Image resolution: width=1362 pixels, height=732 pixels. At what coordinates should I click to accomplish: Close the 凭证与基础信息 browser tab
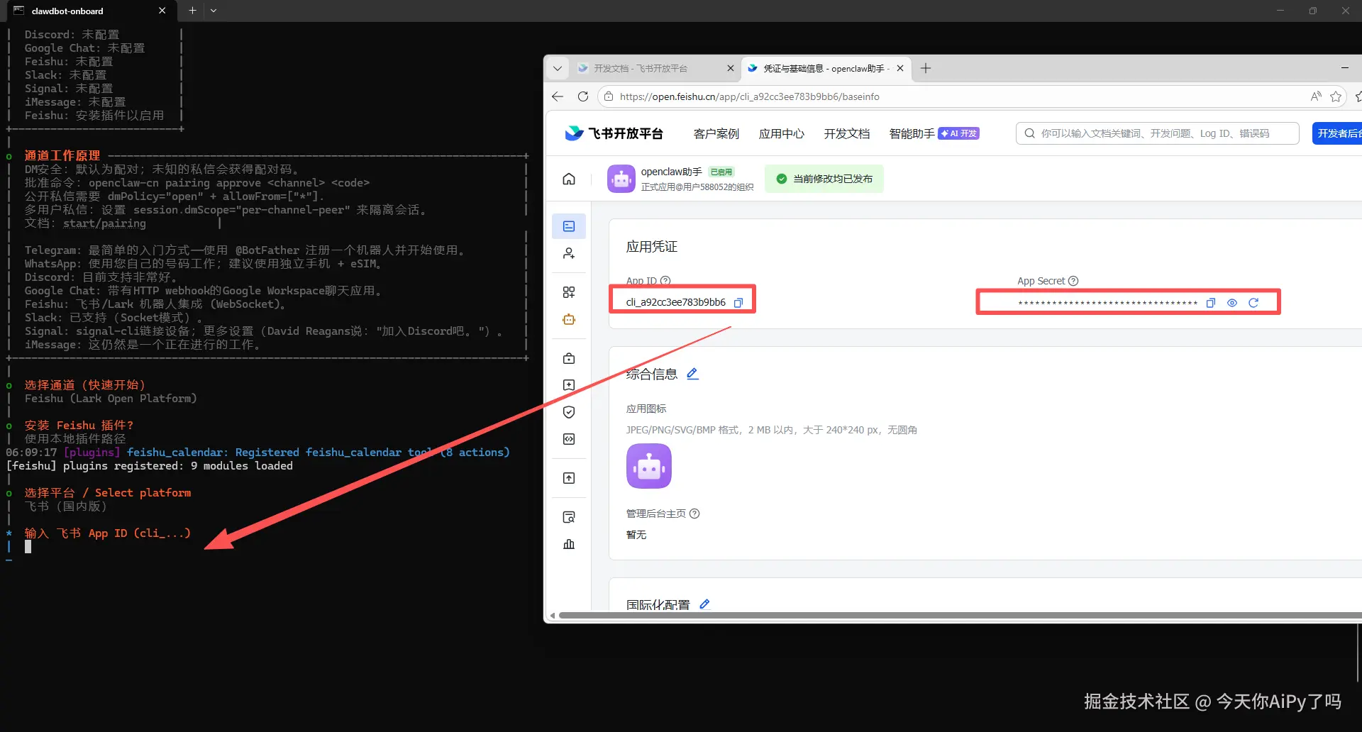point(900,68)
